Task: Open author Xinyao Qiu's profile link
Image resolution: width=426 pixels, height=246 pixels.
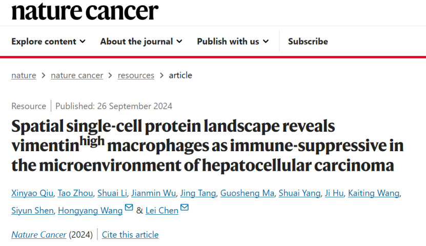Action: [x=32, y=193]
